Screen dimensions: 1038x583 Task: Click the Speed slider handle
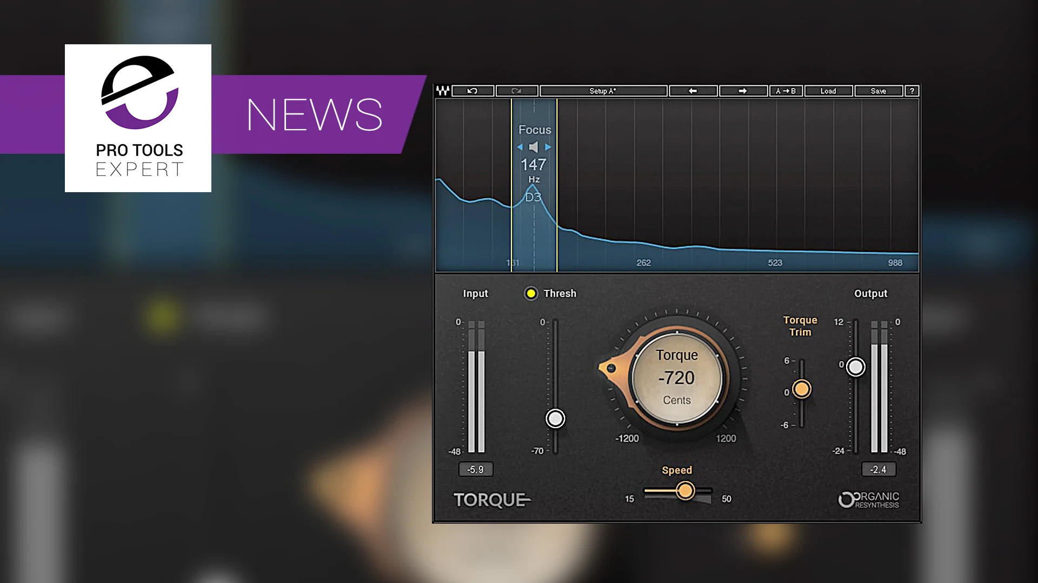686,491
